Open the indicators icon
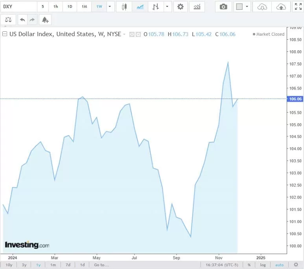The width and height of the screenshot is (304, 269). (x=197, y=7)
